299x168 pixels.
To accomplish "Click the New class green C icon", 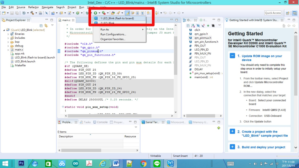I will (78, 13).
